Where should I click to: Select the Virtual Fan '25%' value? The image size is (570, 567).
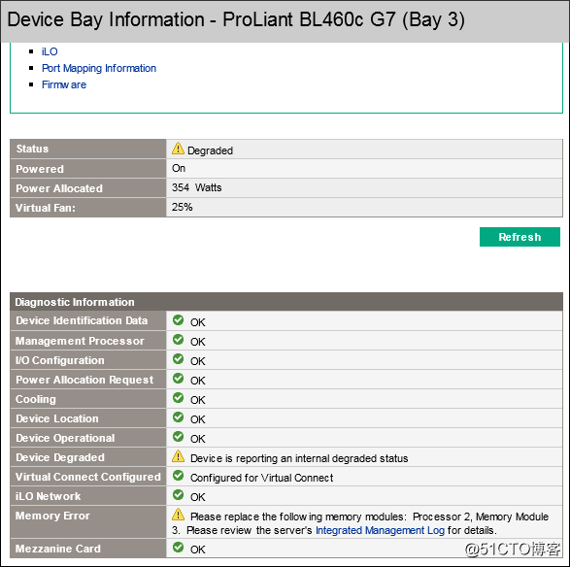click(x=183, y=207)
